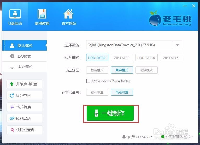Click the green arrow on 升级启动U盘
Image resolution: width=200 pixels, height=145 pixels.
click(12, 84)
